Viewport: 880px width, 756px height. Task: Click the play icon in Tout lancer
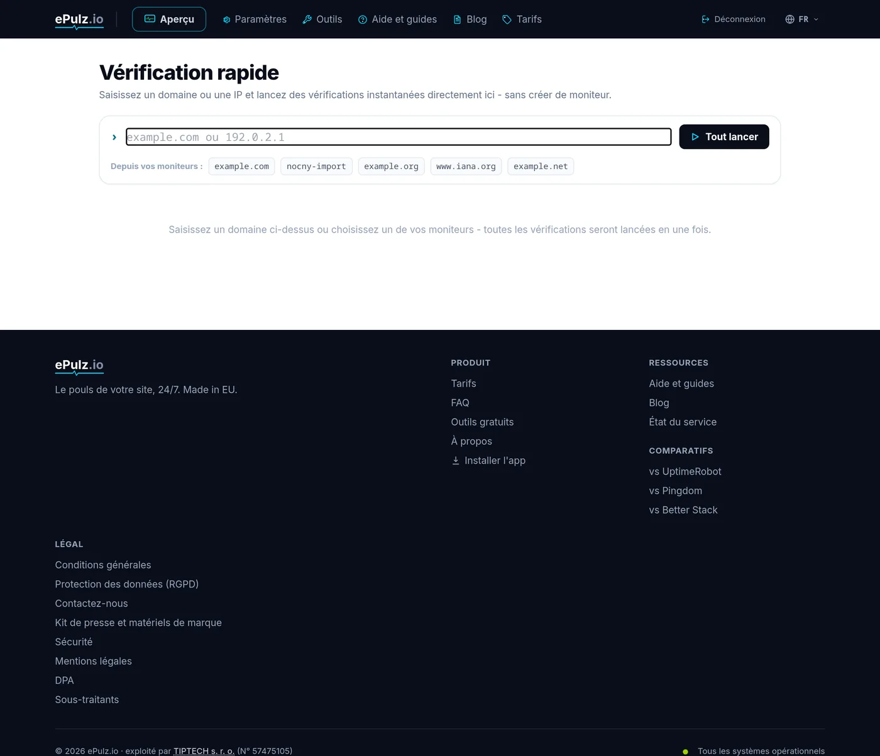point(695,136)
